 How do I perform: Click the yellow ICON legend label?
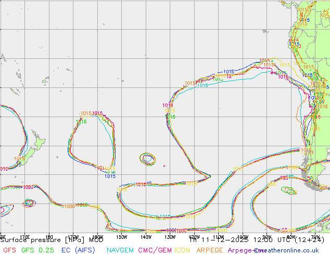click(182, 250)
